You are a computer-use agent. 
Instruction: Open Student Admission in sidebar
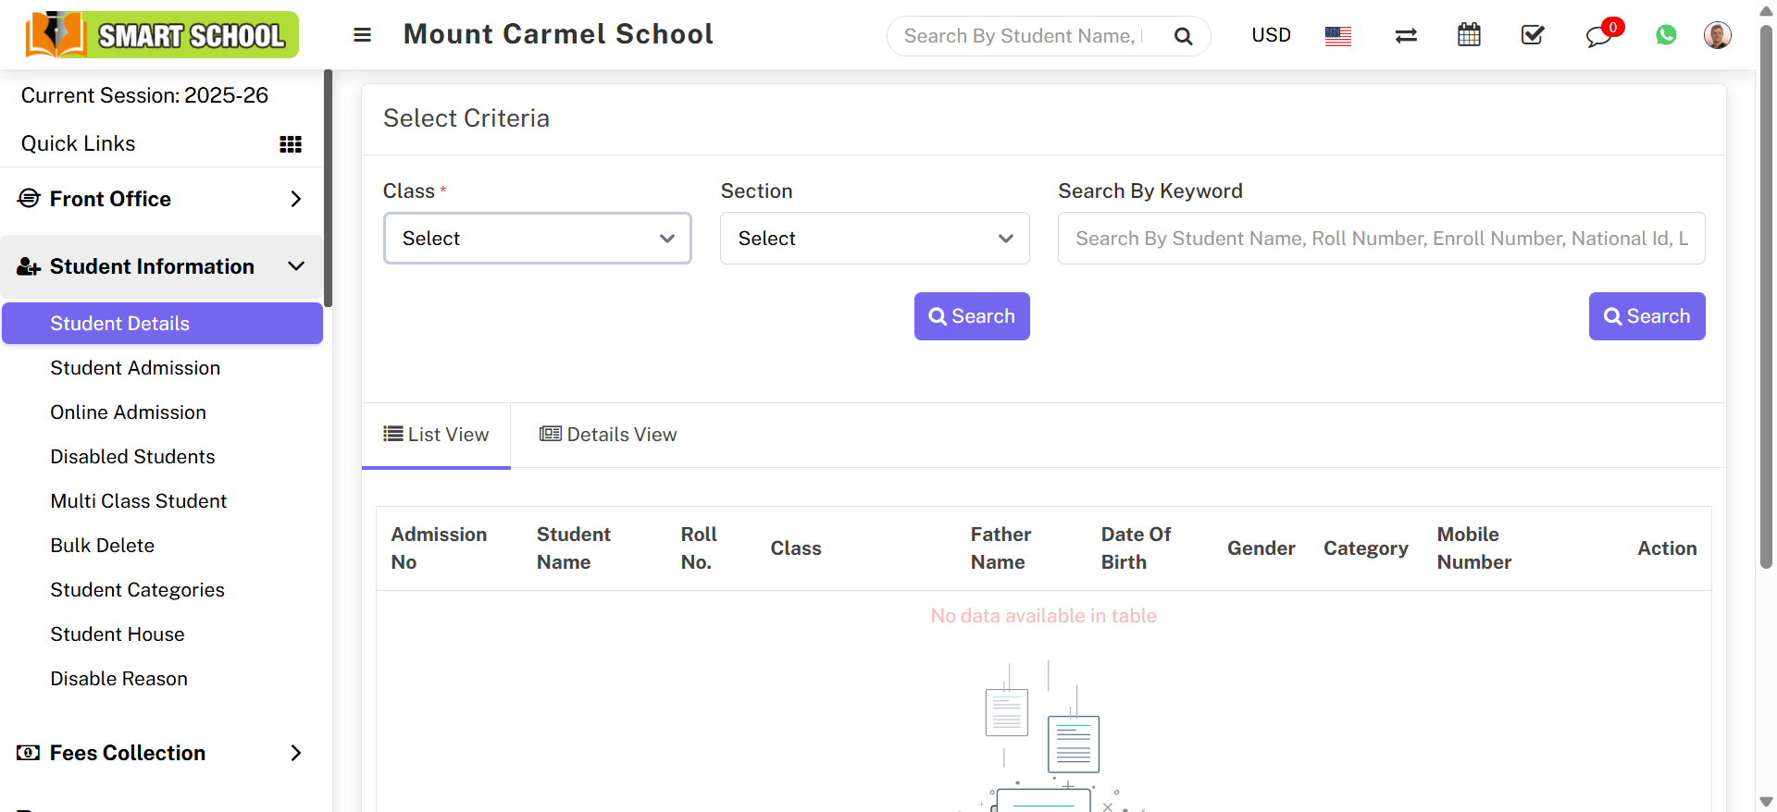pos(135,368)
